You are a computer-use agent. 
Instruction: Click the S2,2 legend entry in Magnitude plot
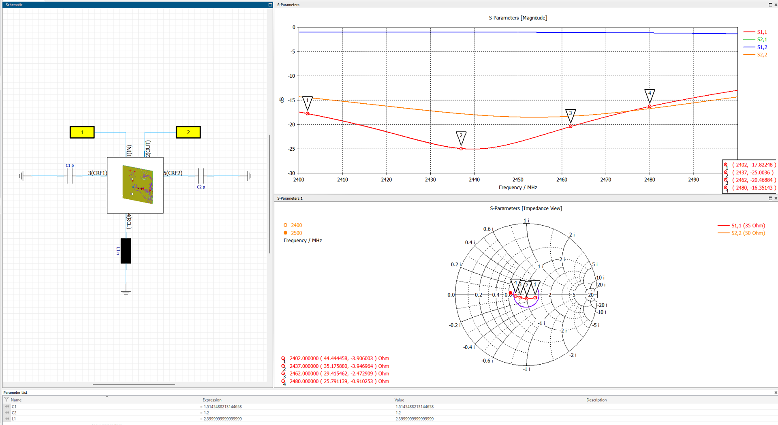pos(755,55)
